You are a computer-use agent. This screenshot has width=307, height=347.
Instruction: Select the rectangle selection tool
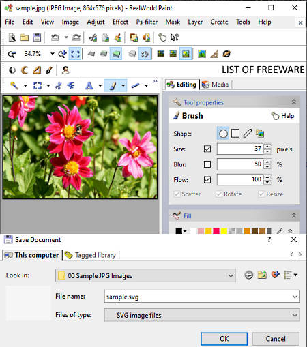[x=38, y=86]
